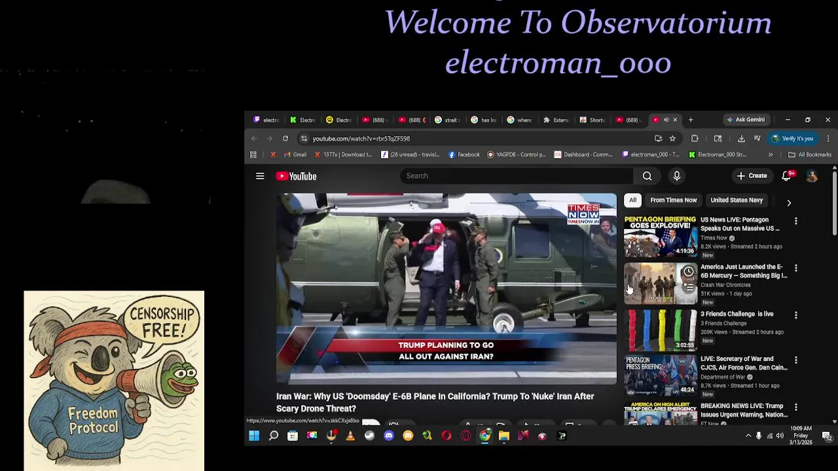Open the All Bookmarks folder

coord(810,155)
